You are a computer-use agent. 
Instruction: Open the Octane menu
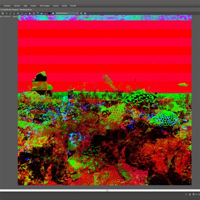click(x=33, y=5)
